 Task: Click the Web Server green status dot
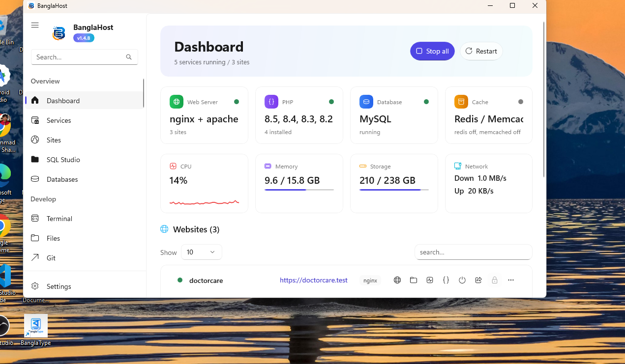(x=237, y=102)
